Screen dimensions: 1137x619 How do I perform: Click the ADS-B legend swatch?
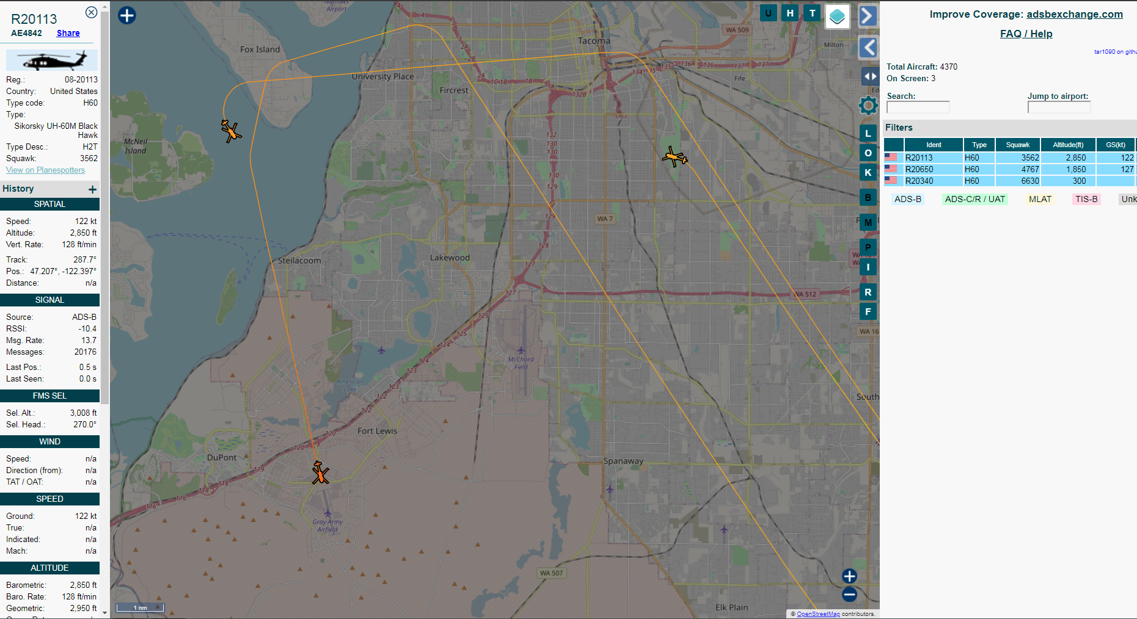[908, 199]
